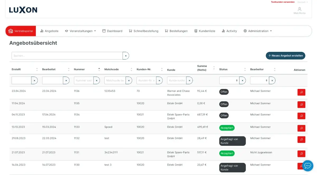Click the Neues Angebot erstellen button
This screenshot has height=175, width=317.
pos(285,56)
